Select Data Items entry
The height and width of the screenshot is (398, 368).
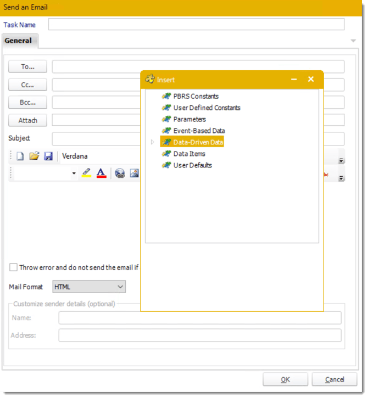coord(189,154)
